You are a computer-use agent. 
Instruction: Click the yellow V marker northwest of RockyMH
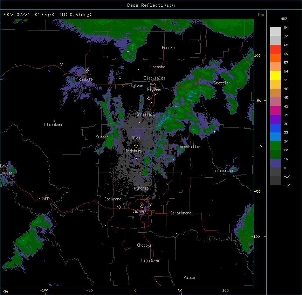pyautogui.click(x=61, y=64)
